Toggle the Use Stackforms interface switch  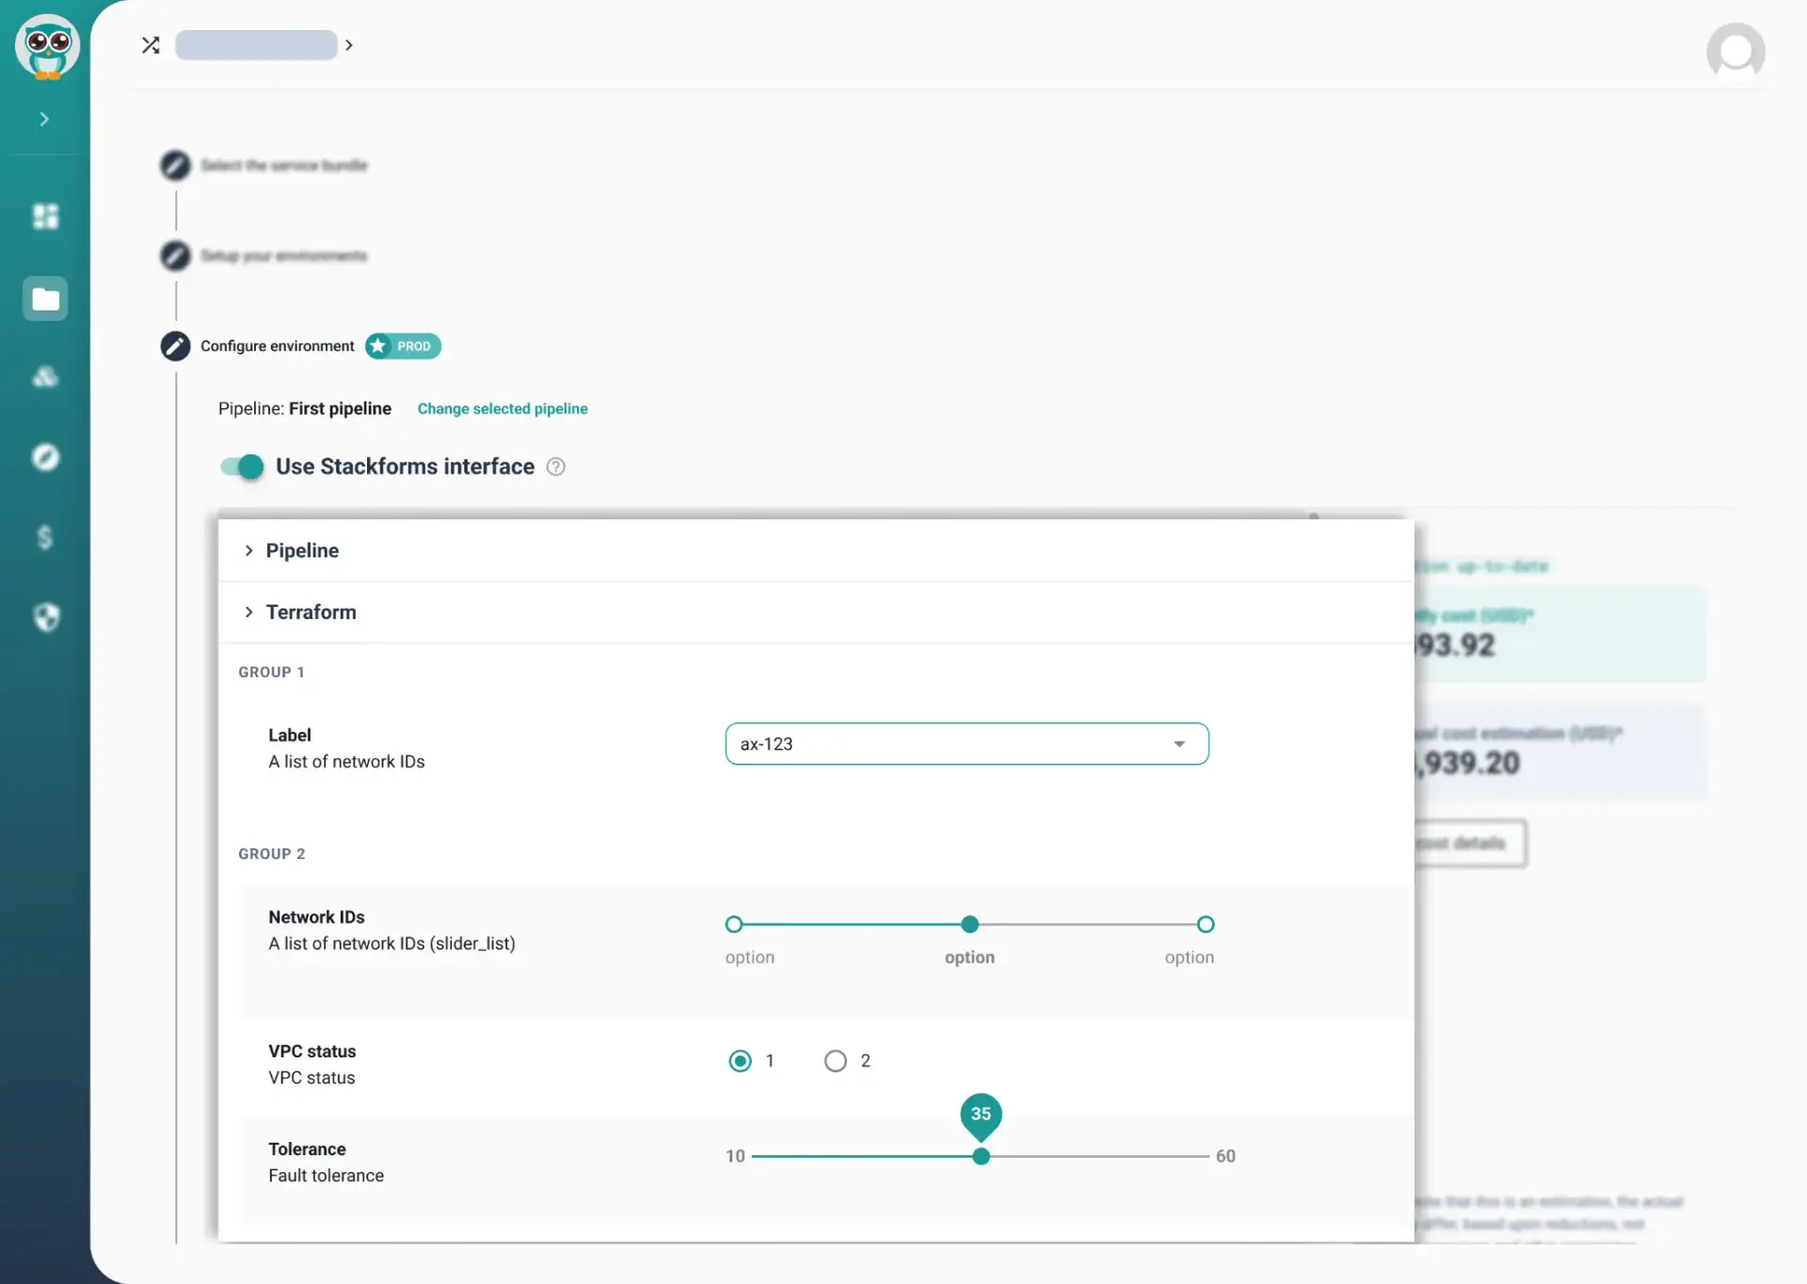point(242,467)
